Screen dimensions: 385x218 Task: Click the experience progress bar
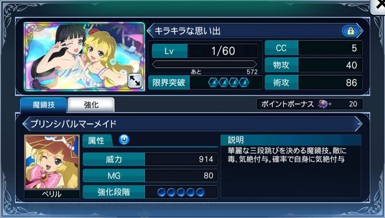tap(205, 64)
